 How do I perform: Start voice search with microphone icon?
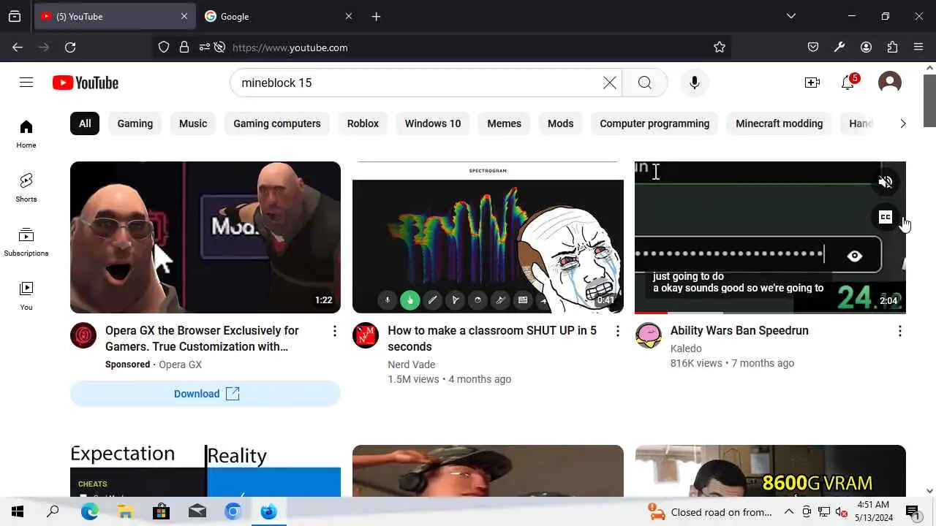tap(694, 83)
